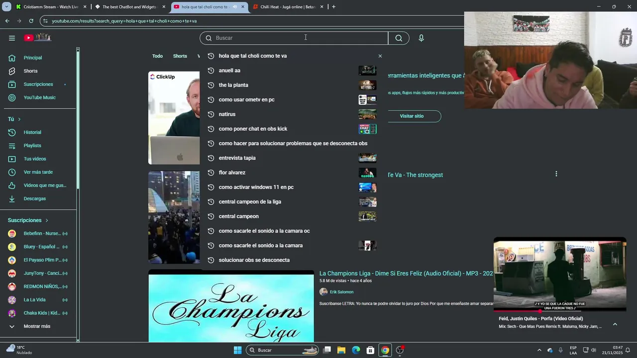Open La Champions Liga video thumbnail
The width and height of the screenshot is (637, 358).
(x=231, y=306)
